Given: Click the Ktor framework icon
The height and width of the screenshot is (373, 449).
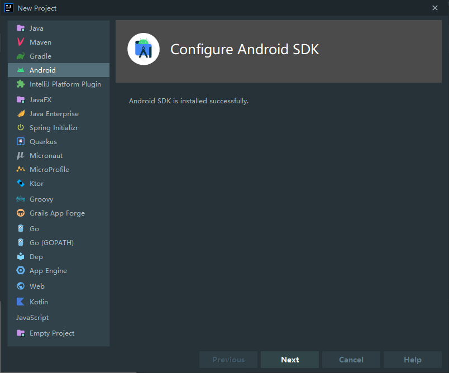Looking at the screenshot, I should click(x=19, y=183).
